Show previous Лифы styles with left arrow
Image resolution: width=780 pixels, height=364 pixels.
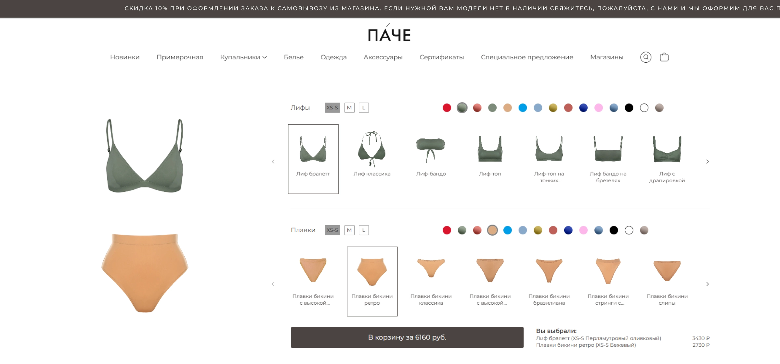(273, 162)
